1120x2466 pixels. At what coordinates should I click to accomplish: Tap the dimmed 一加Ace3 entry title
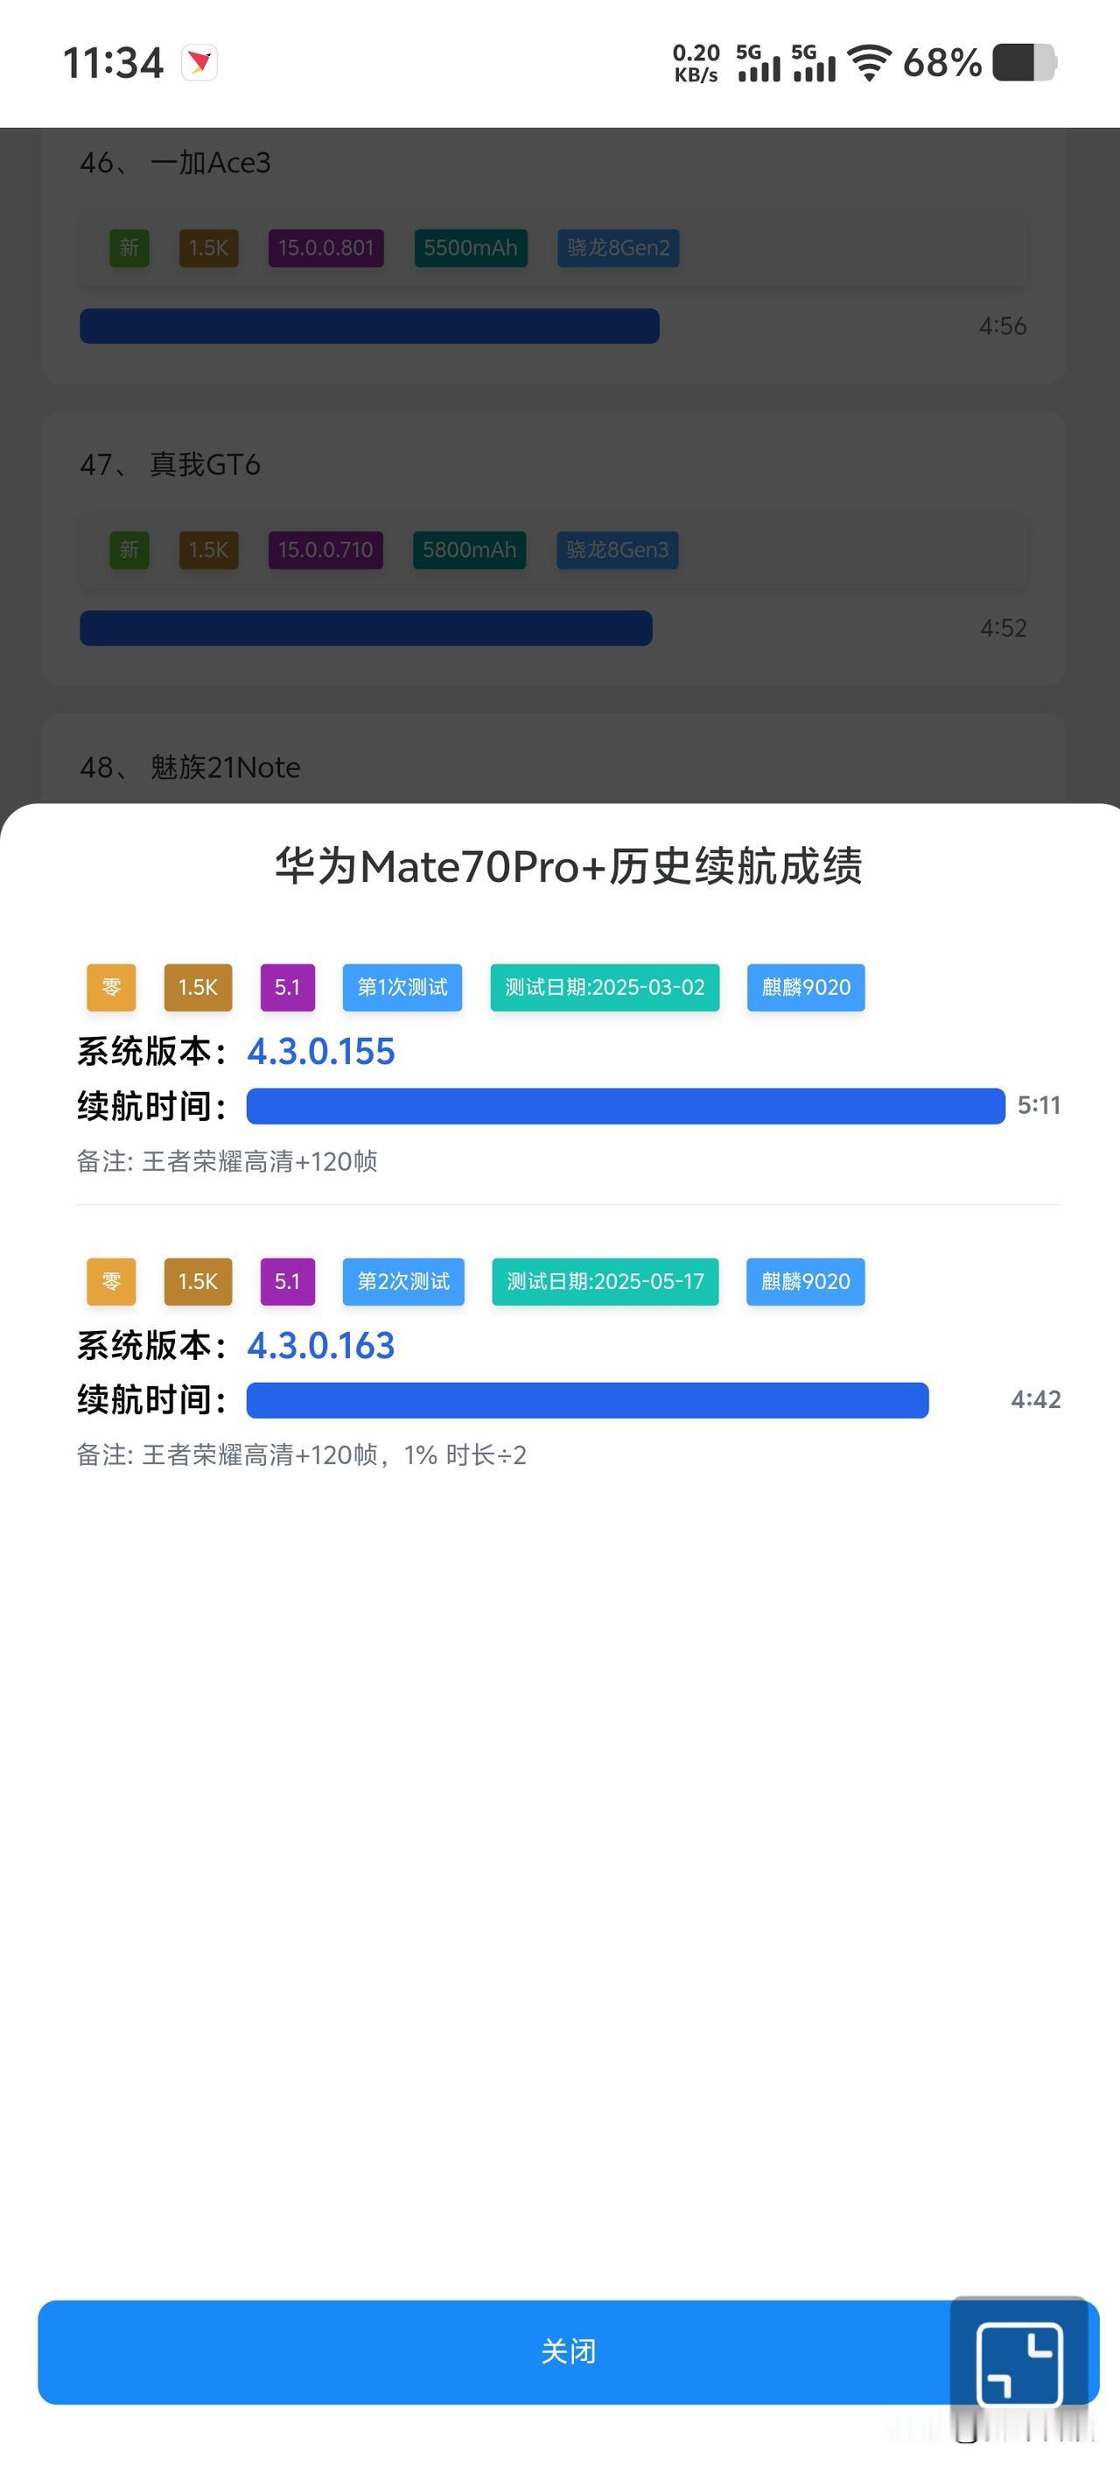(210, 163)
